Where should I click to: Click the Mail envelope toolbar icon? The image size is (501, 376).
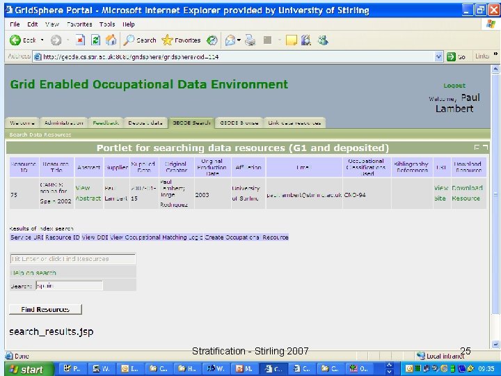point(230,40)
